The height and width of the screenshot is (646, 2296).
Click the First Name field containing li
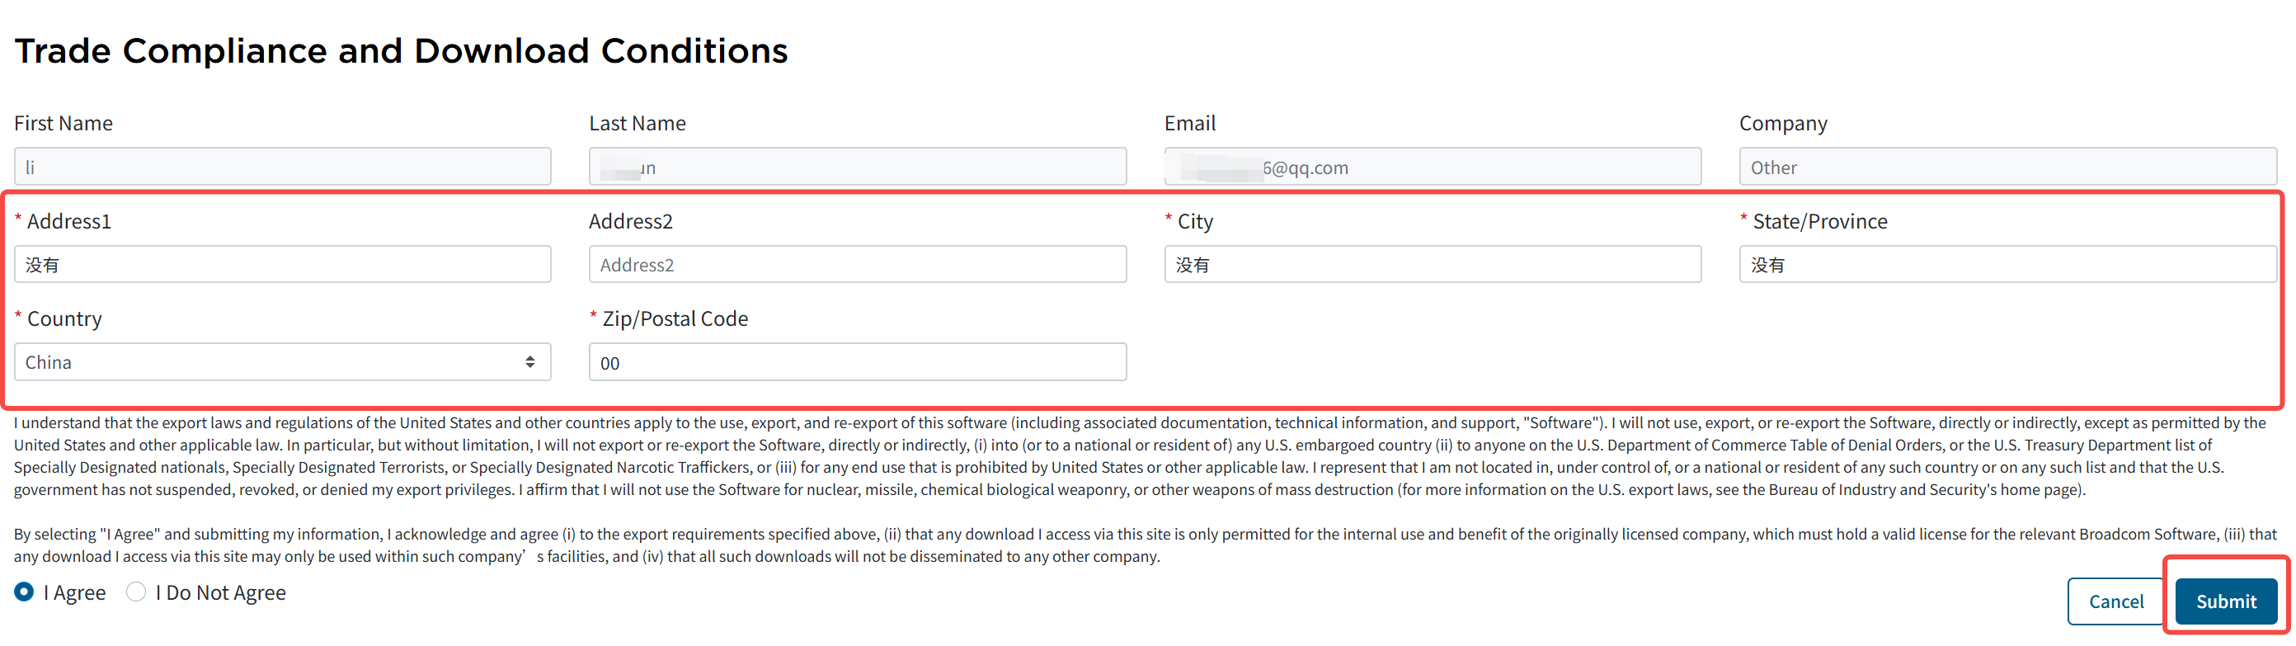pos(283,167)
